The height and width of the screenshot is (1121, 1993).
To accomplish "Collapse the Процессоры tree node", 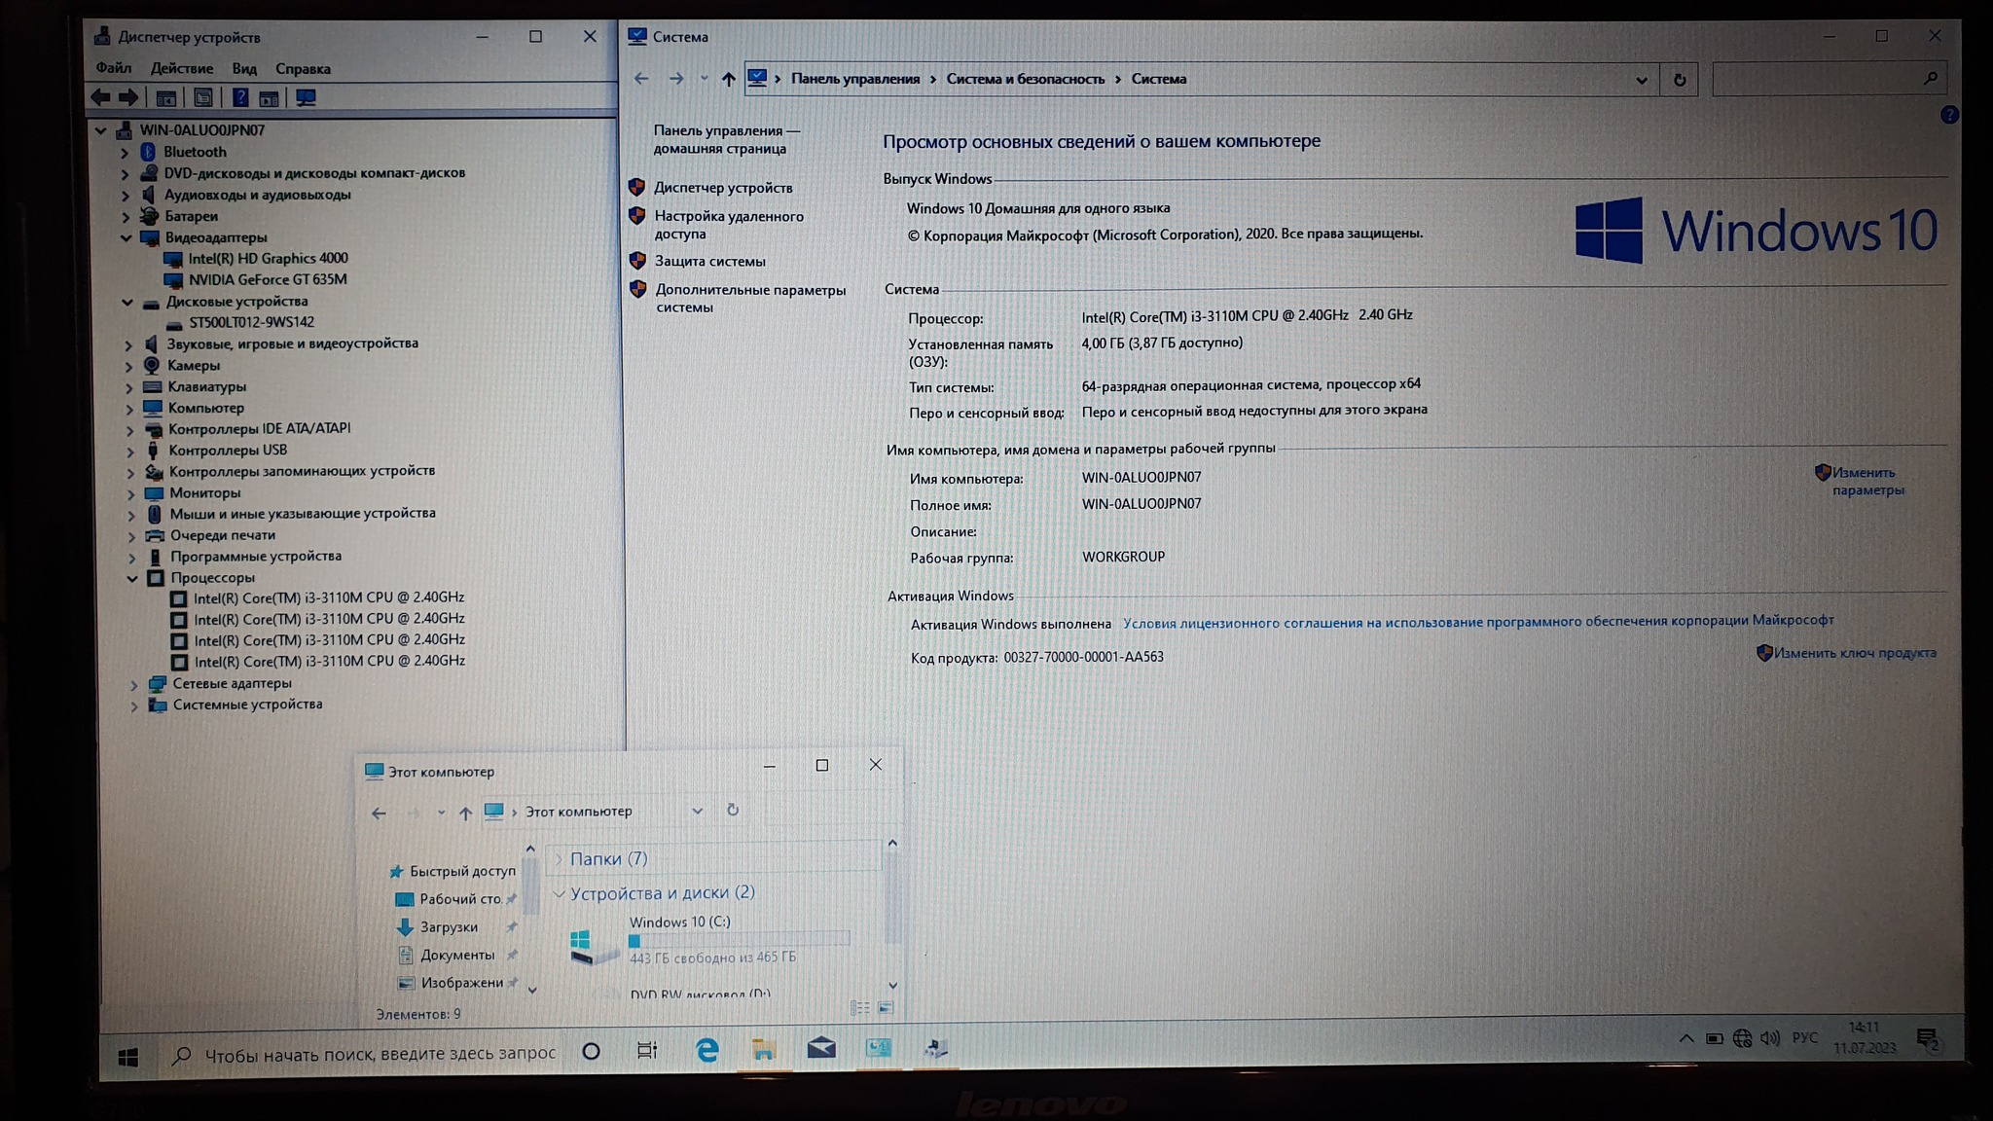I will pos(132,578).
